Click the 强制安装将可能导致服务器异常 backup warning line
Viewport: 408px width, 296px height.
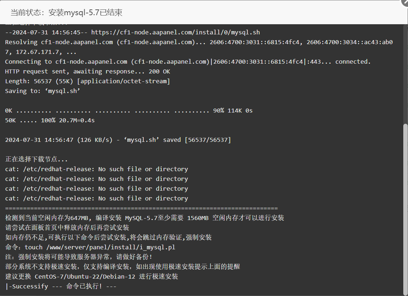pyautogui.click(x=79, y=257)
